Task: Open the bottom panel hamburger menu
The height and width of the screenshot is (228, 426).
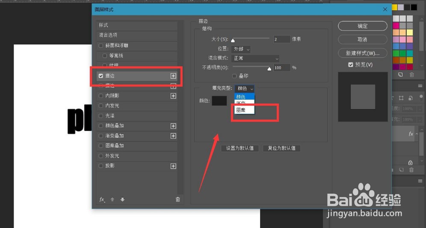Action: tap(420, 181)
